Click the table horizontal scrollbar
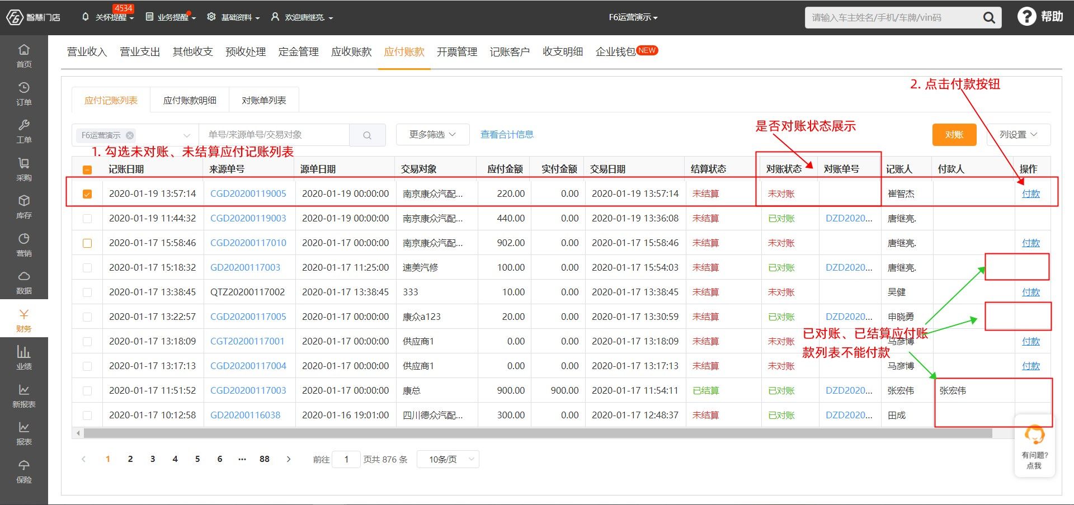This screenshot has width=1074, height=505. click(x=538, y=433)
